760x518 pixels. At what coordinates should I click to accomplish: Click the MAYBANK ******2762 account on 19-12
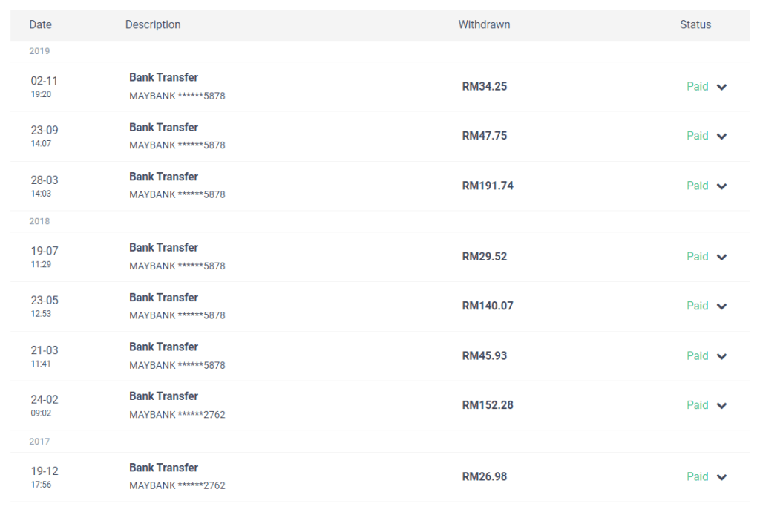click(x=177, y=485)
